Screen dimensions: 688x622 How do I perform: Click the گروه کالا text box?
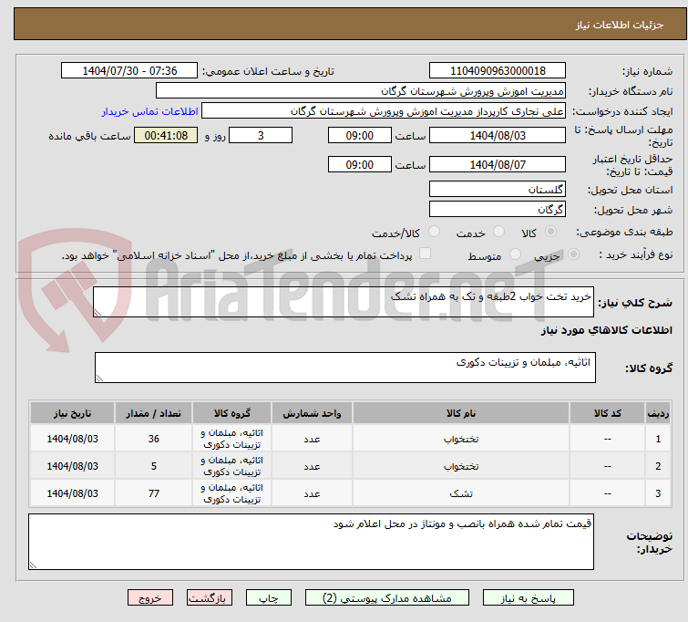click(344, 368)
